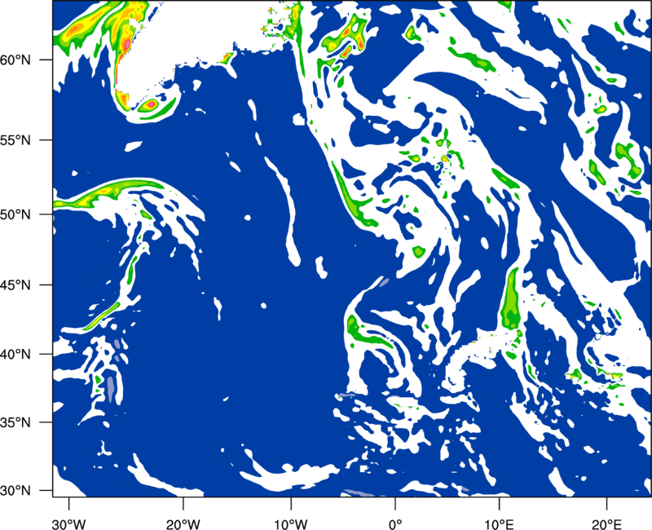Click the 40°N latitude label
The image size is (652, 530).
click(x=15, y=355)
